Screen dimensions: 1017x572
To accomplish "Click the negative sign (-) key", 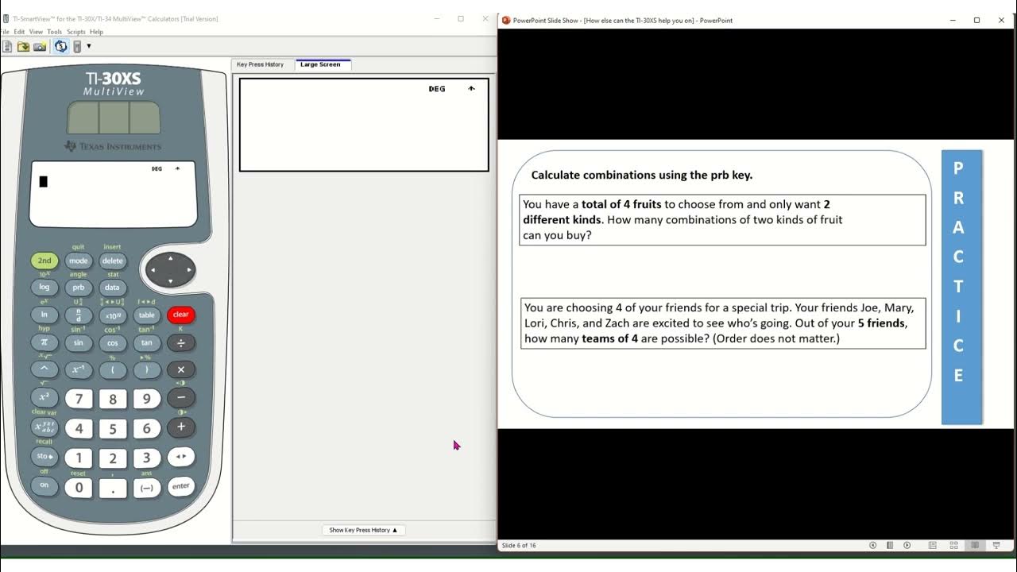I will coord(147,489).
